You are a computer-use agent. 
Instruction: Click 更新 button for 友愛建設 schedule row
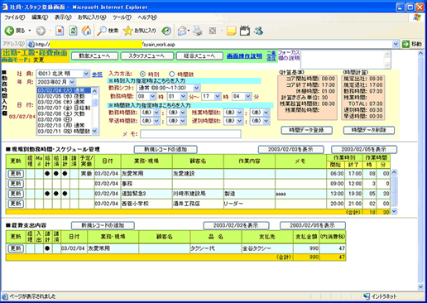click(x=16, y=174)
